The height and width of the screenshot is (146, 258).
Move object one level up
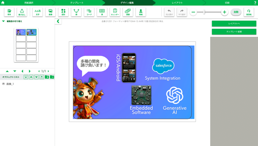coord(31,77)
